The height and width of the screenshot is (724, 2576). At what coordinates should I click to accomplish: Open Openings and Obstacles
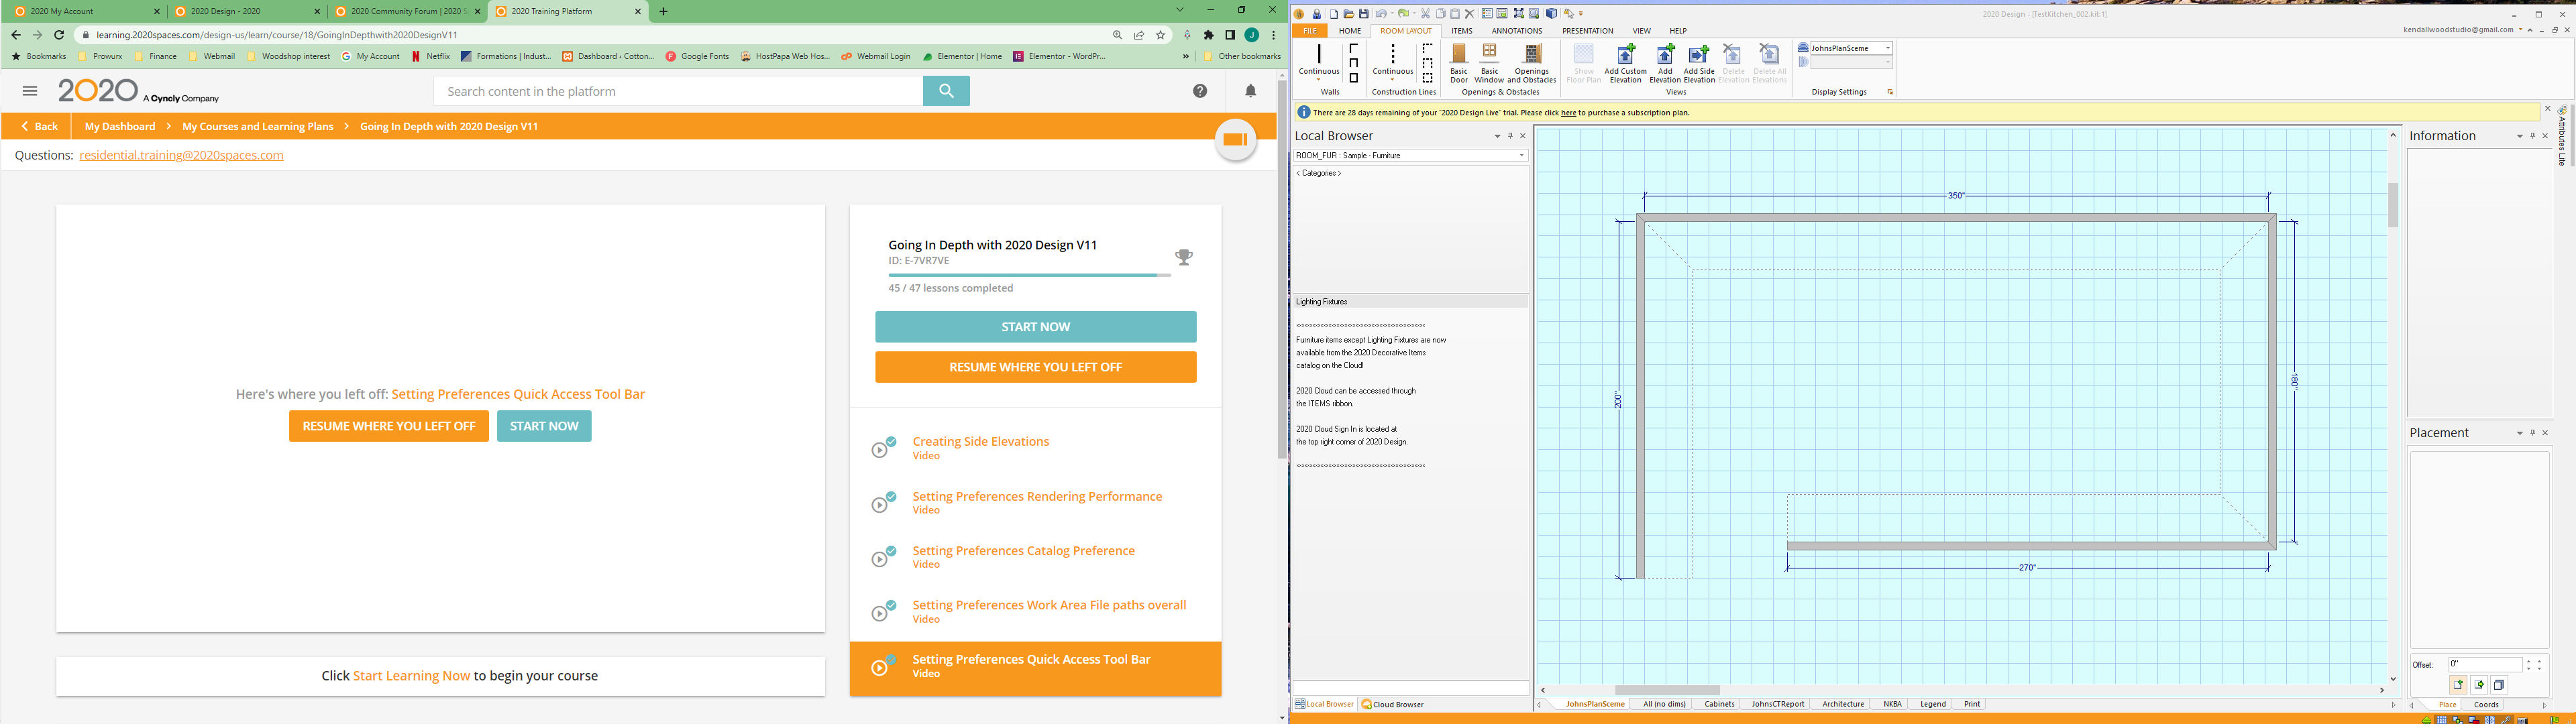[1531, 63]
